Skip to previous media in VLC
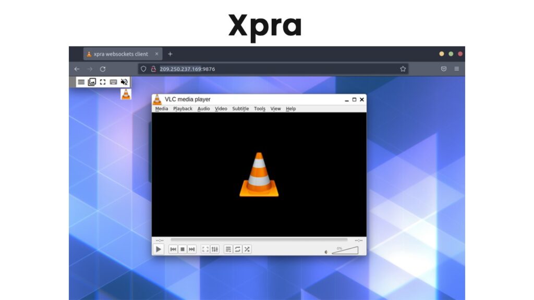The width and height of the screenshot is (534, 300). [173, 249]
